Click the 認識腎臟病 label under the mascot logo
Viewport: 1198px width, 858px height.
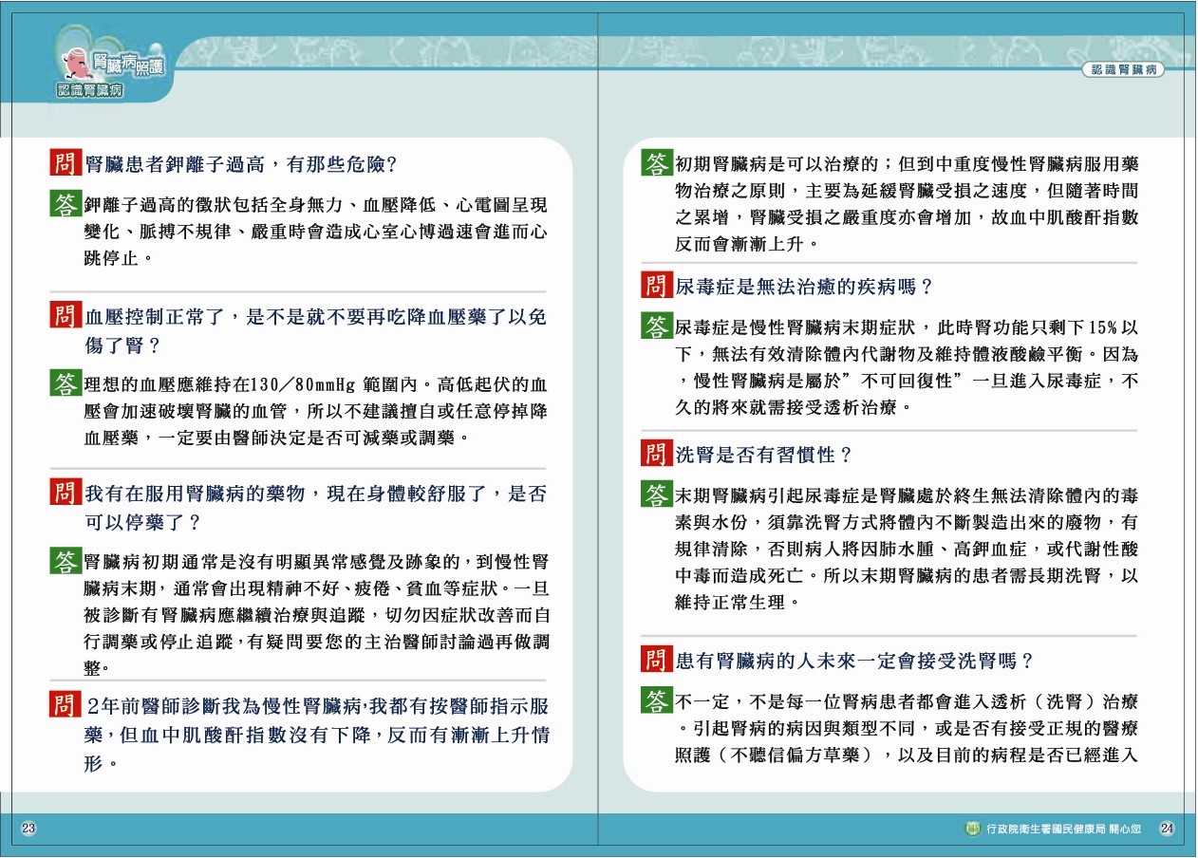tap(90, 91)
